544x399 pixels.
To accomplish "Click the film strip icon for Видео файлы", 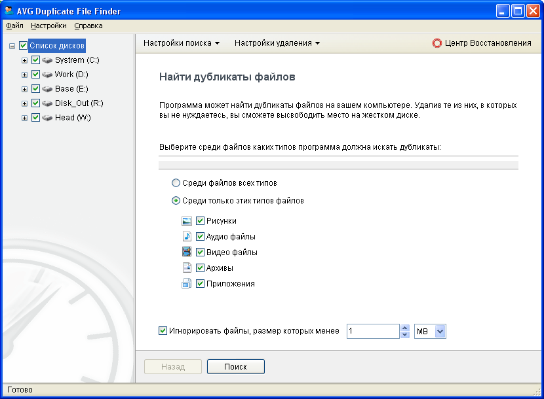I will point(187,252).
